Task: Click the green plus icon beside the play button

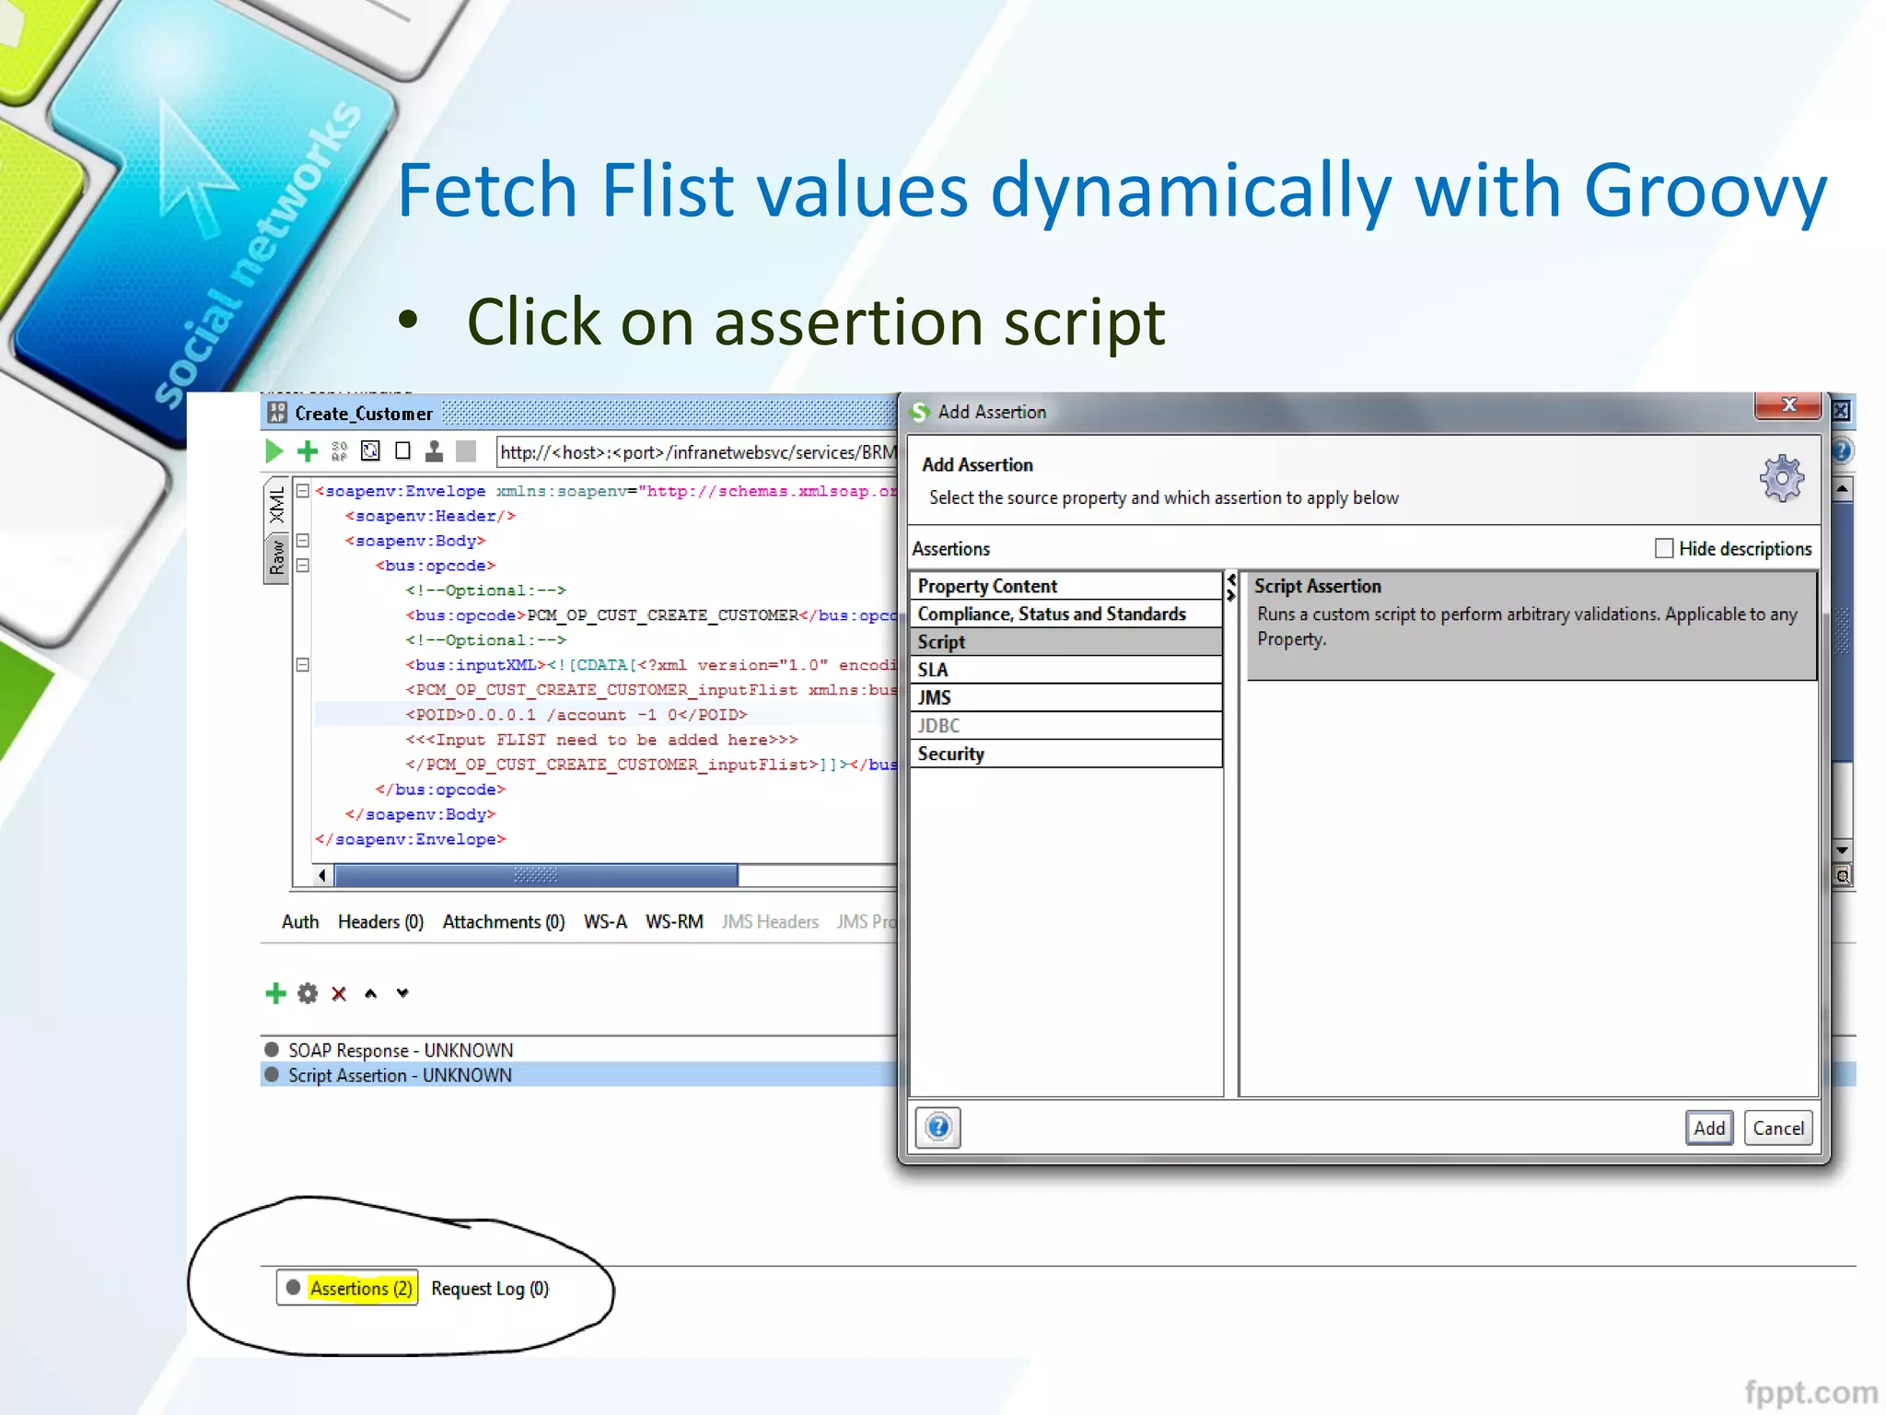Action: [308, 451]
